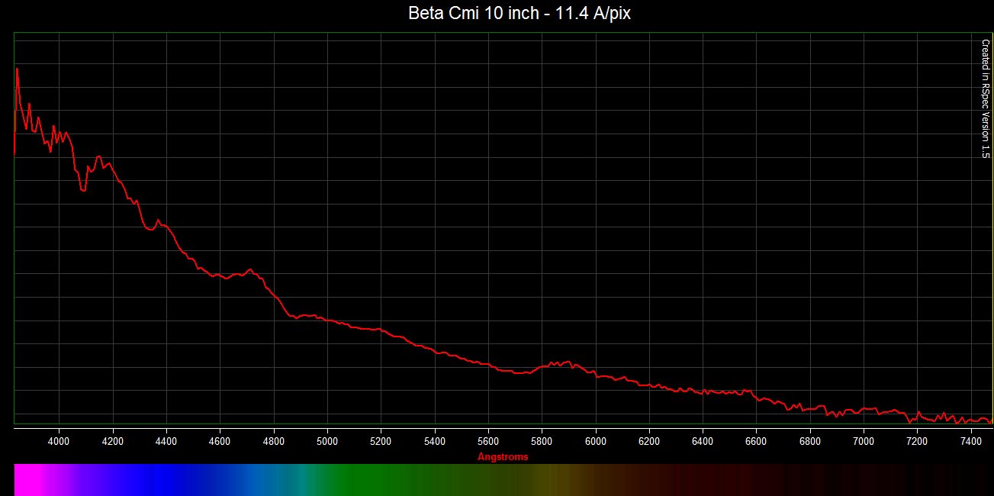Select the 7400 tick label at axis end
The height and width of the screenshot is (496, 994).
[970, 441]
